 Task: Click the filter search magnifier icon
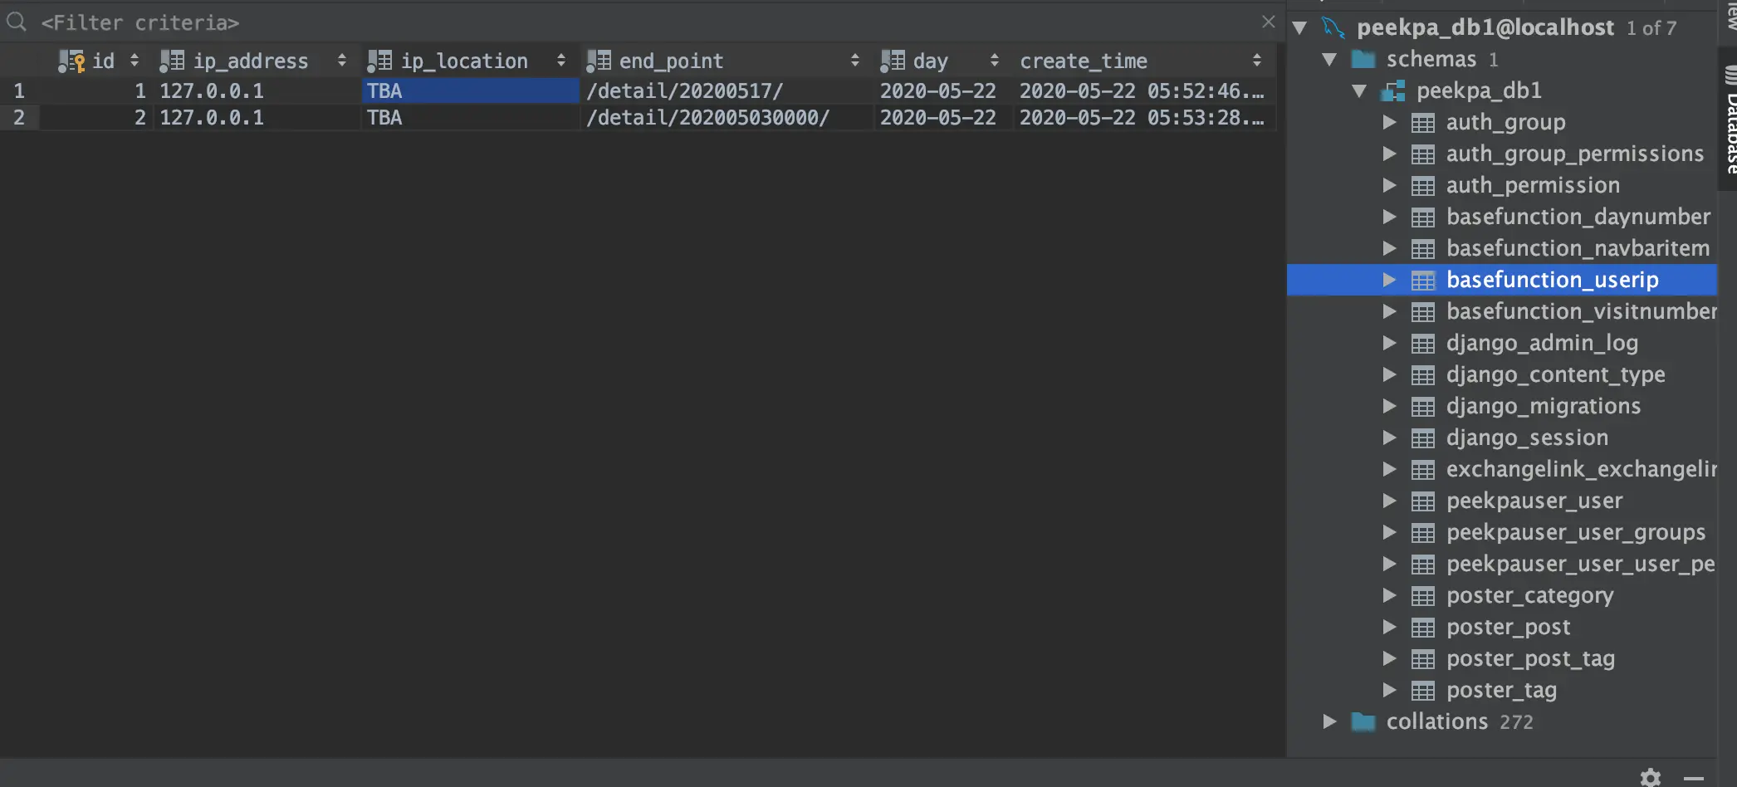click(16, 22)
